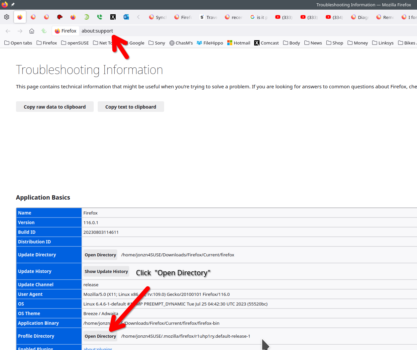Open the pinned Outlook tab
This screenshot has width=417, height=350.
click(126, 17)
